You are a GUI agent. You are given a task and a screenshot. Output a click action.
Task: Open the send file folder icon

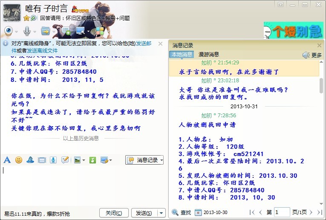coord(45,31)
